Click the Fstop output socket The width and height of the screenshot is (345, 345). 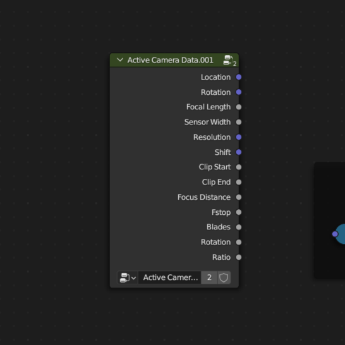point(239,212)
